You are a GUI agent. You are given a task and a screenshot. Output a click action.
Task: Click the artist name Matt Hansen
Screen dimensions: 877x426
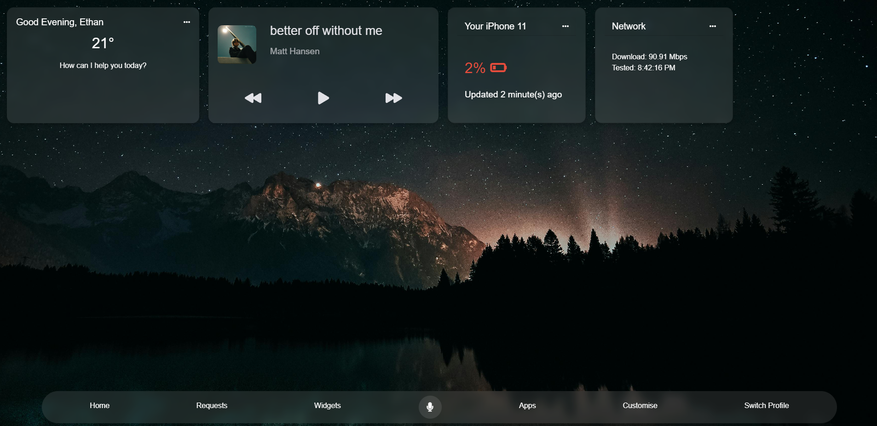(x=294, y=51)
